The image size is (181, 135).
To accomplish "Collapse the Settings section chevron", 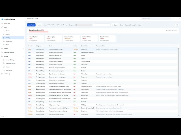I will click(23, 56).
